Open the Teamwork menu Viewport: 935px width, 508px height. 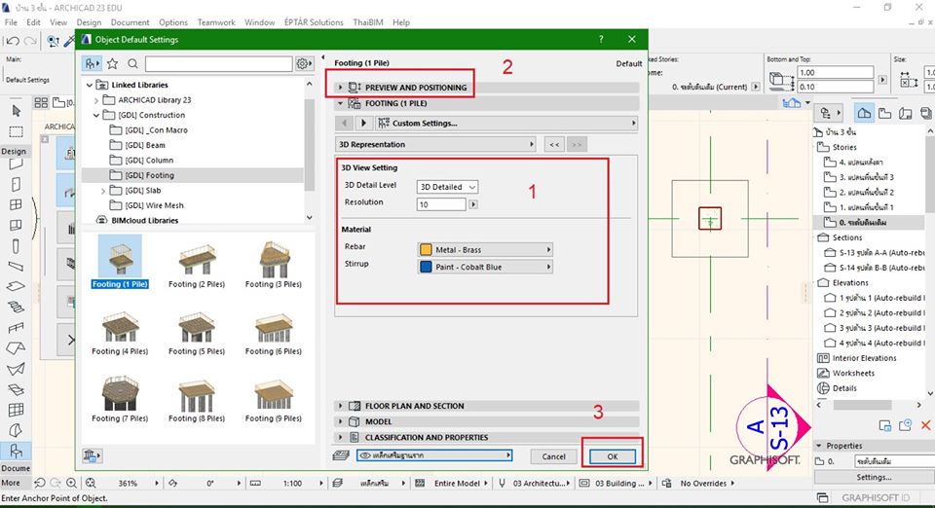tap(216, 22)
